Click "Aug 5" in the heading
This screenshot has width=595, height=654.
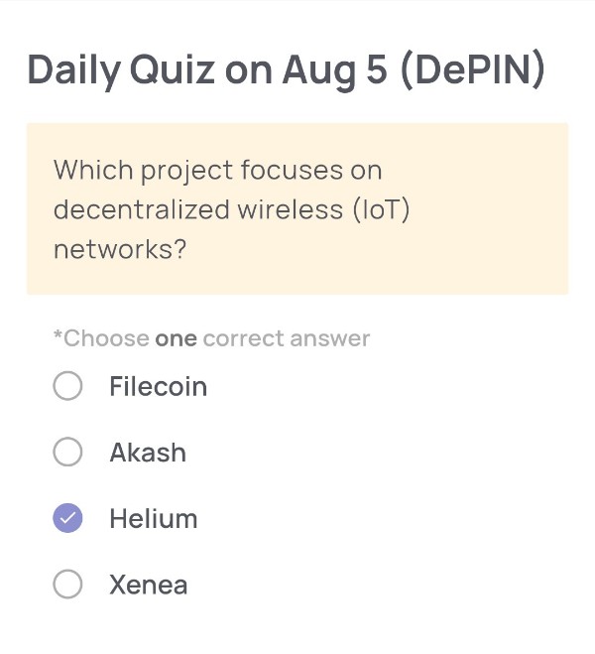pos(334,70)
